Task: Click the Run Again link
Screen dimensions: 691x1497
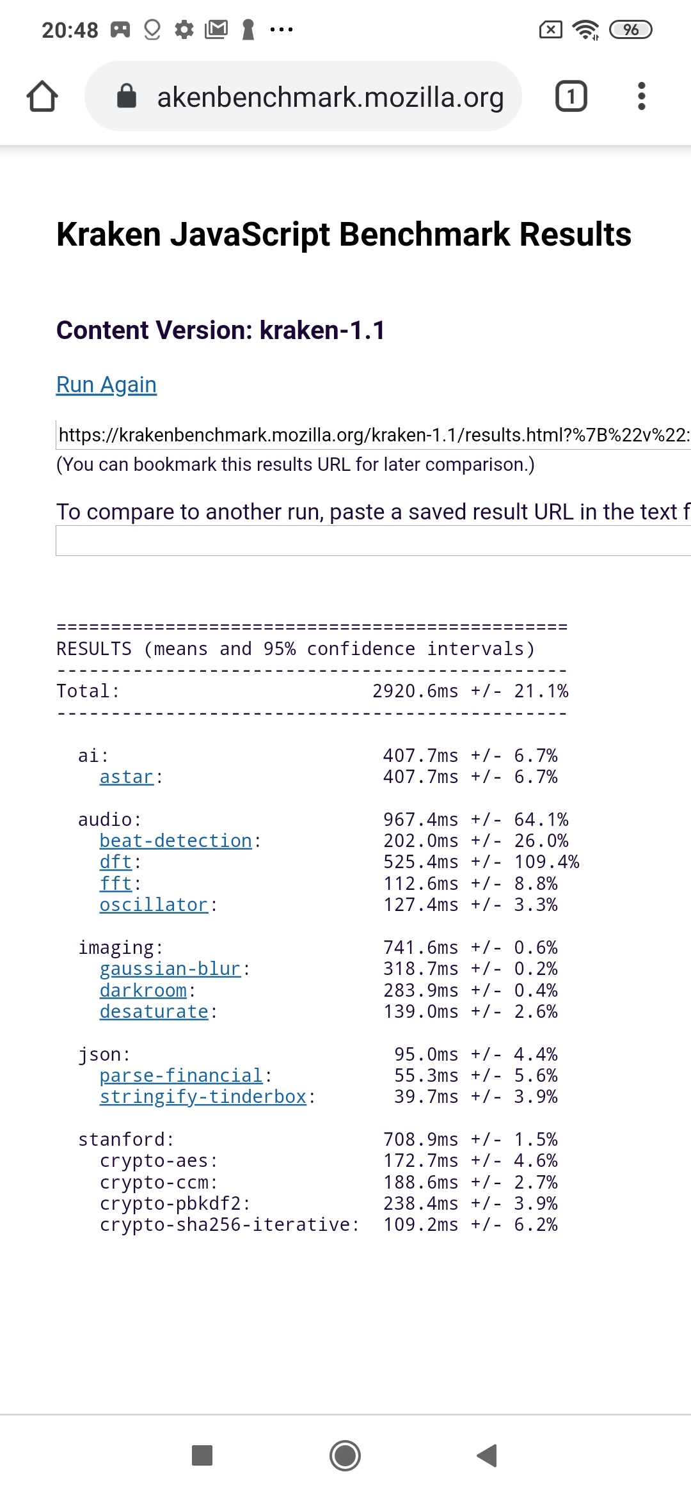Action: coord(106,384)
